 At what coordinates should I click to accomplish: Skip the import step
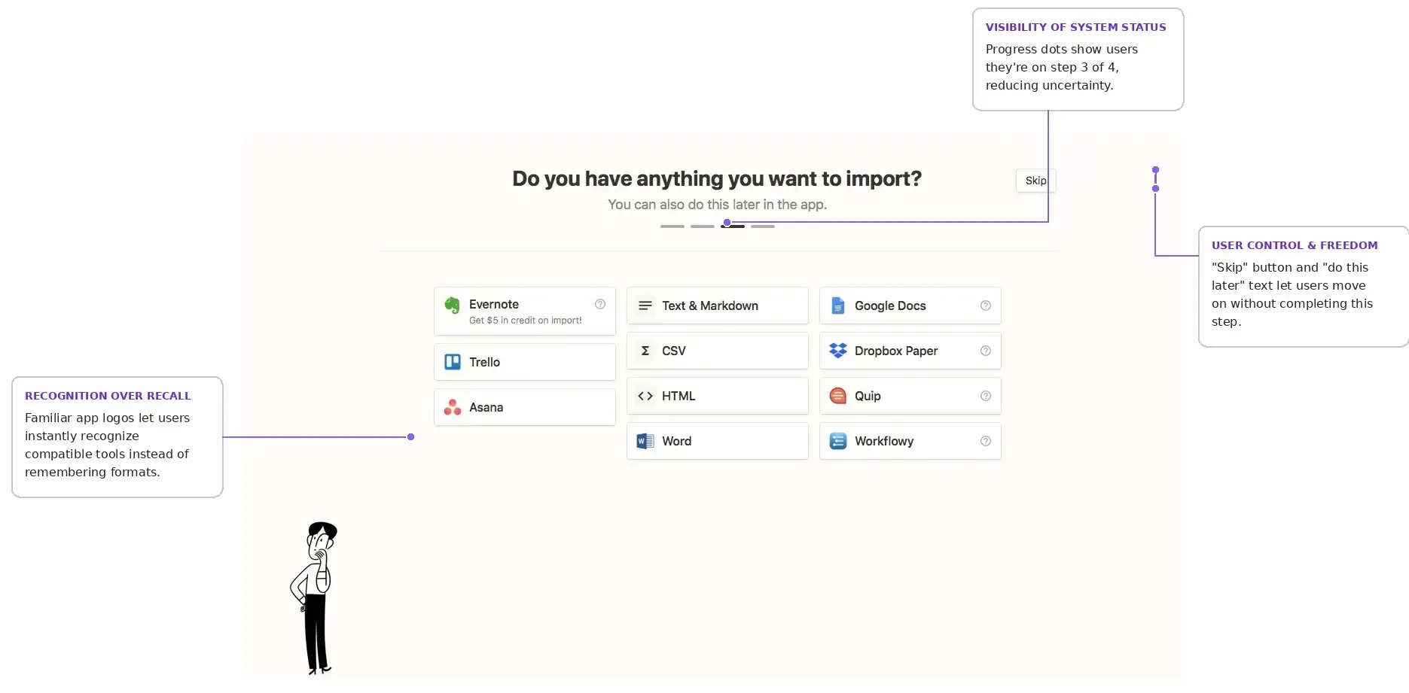[x=1035, y=181]
